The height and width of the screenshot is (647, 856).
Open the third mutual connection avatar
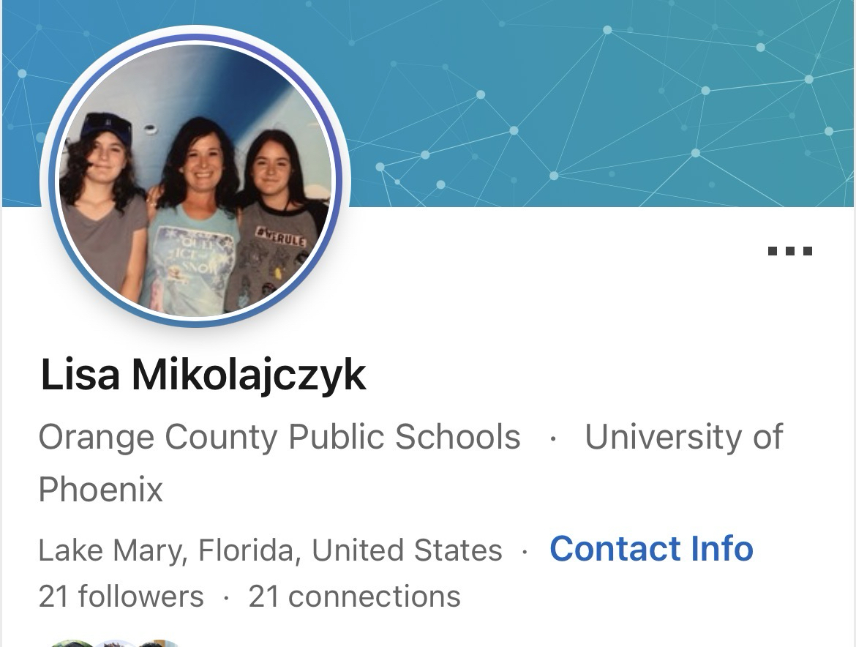158,643
